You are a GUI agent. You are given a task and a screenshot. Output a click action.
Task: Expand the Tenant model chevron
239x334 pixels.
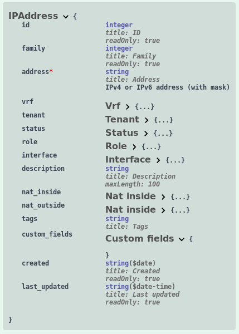(147, 120)
